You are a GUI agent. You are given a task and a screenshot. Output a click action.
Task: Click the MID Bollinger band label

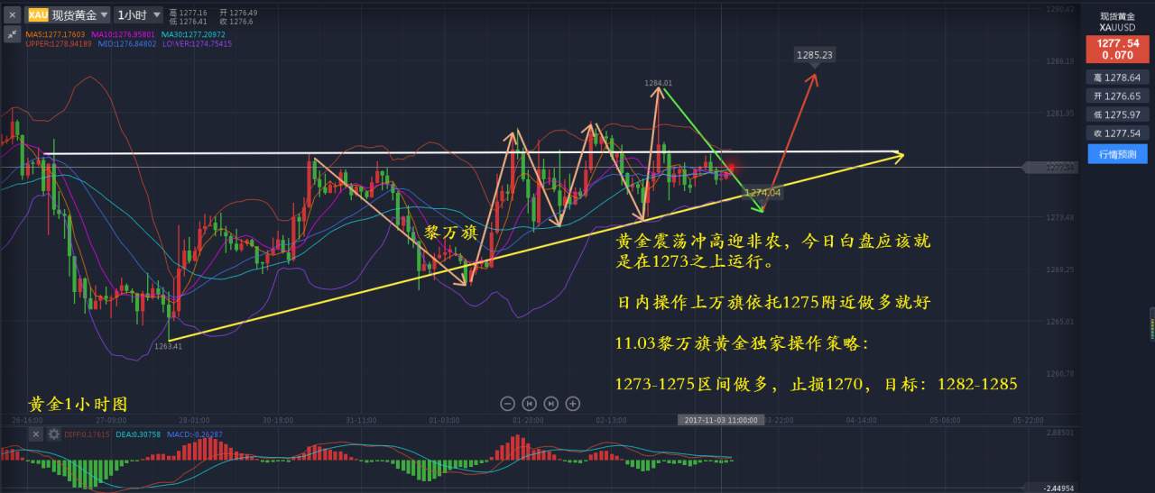(x=127, y=43)
